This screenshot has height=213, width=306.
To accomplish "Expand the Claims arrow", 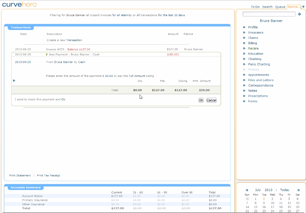I will [244, 38].
